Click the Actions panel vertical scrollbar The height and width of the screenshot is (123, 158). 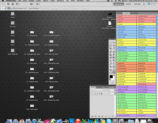pos(157,64)
